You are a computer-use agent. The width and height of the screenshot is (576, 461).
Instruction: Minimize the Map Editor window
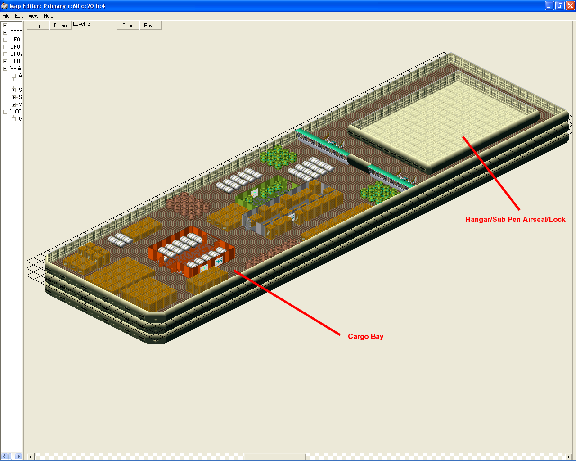point(549,6)
